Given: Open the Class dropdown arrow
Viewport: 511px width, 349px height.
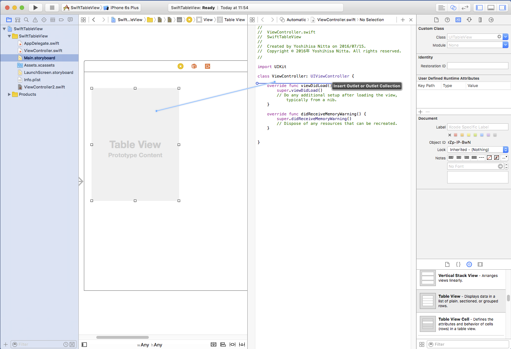Looking at the screenshot, I should coord(505,37).
